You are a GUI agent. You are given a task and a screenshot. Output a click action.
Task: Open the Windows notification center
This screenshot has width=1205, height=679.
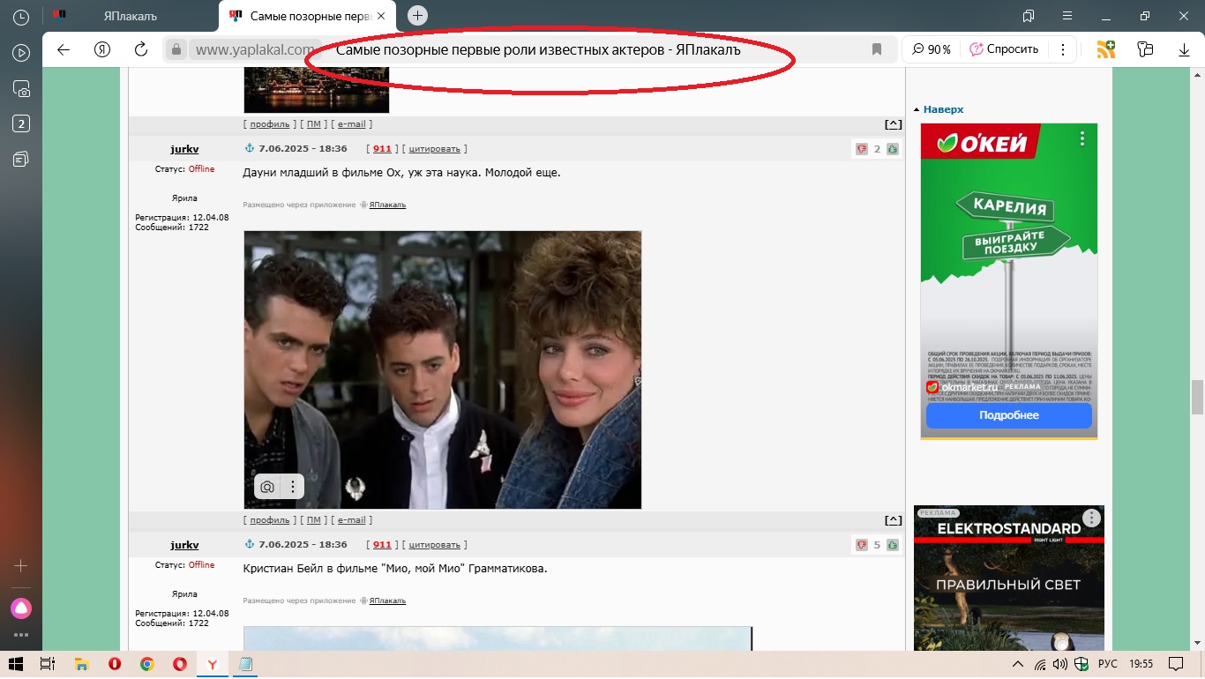[x=1175, y=664]
